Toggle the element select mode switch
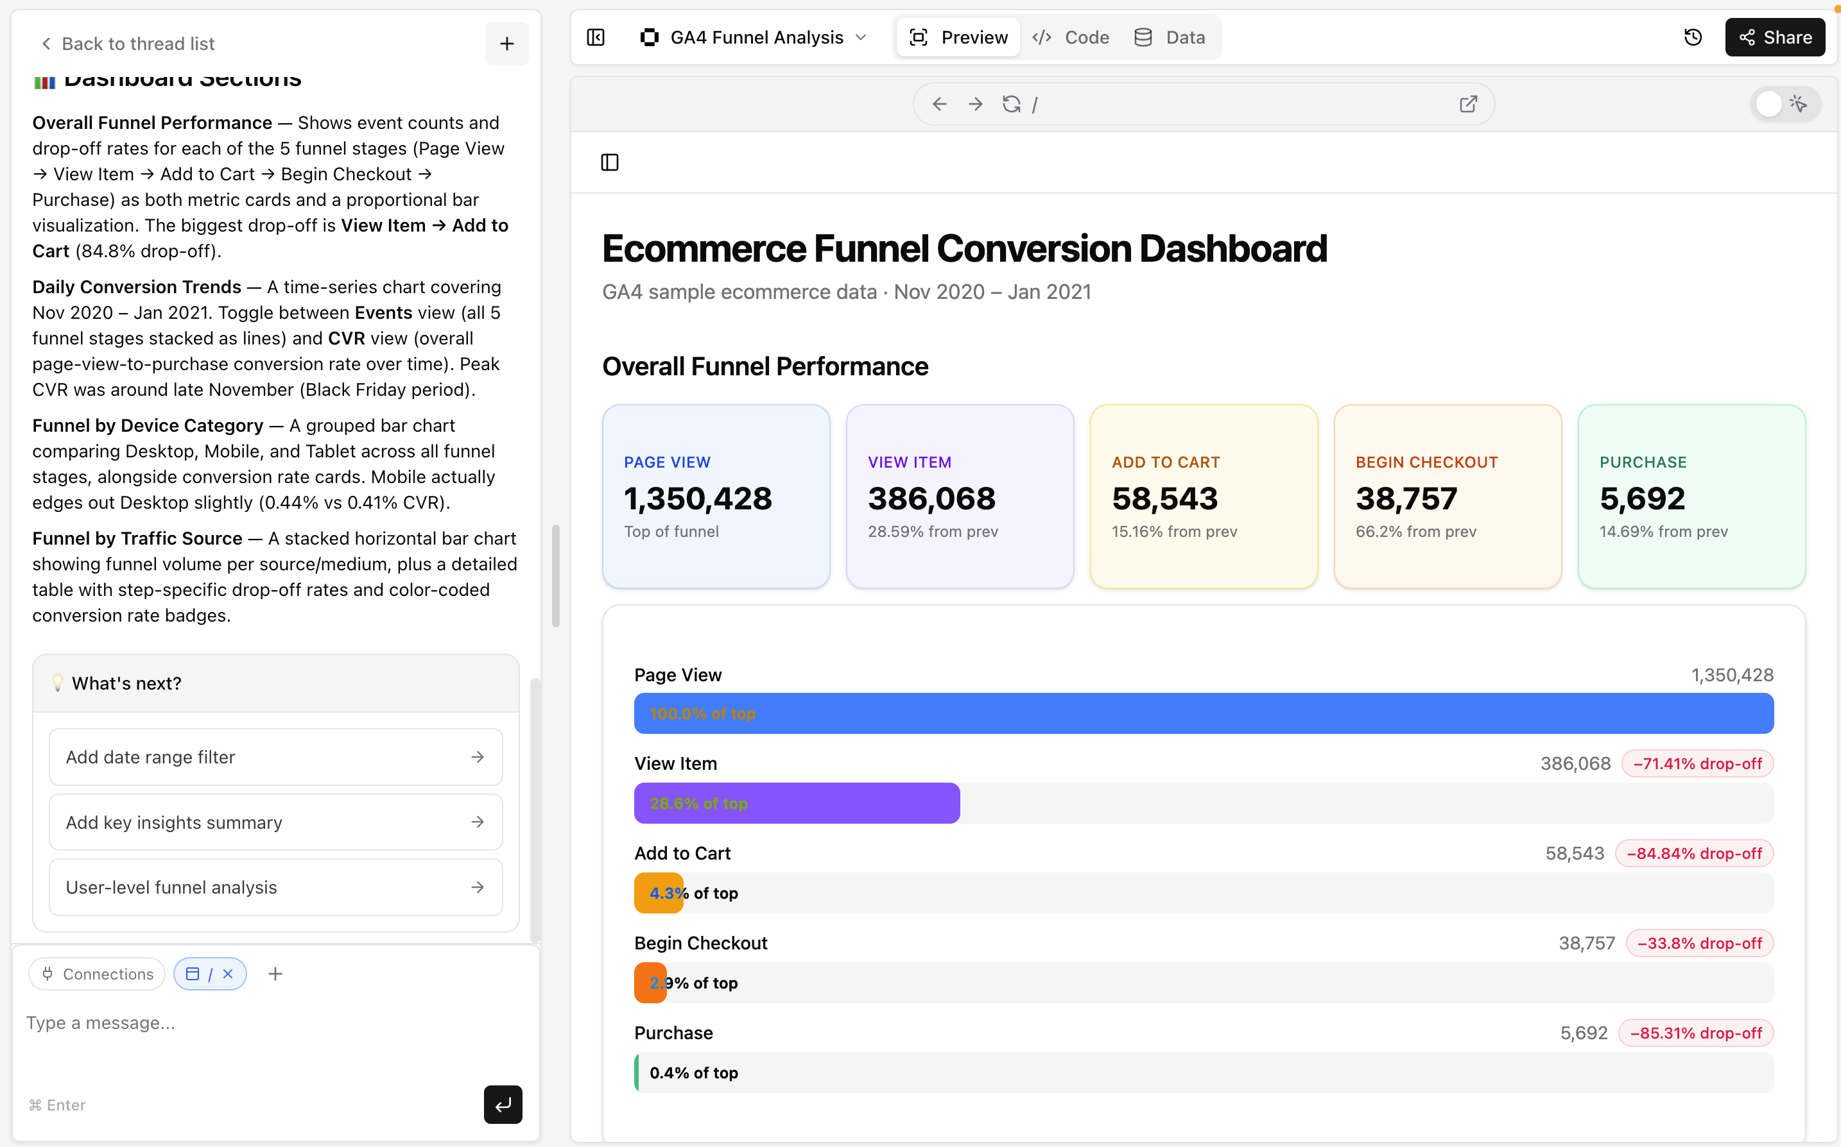 coord(1783,104)
